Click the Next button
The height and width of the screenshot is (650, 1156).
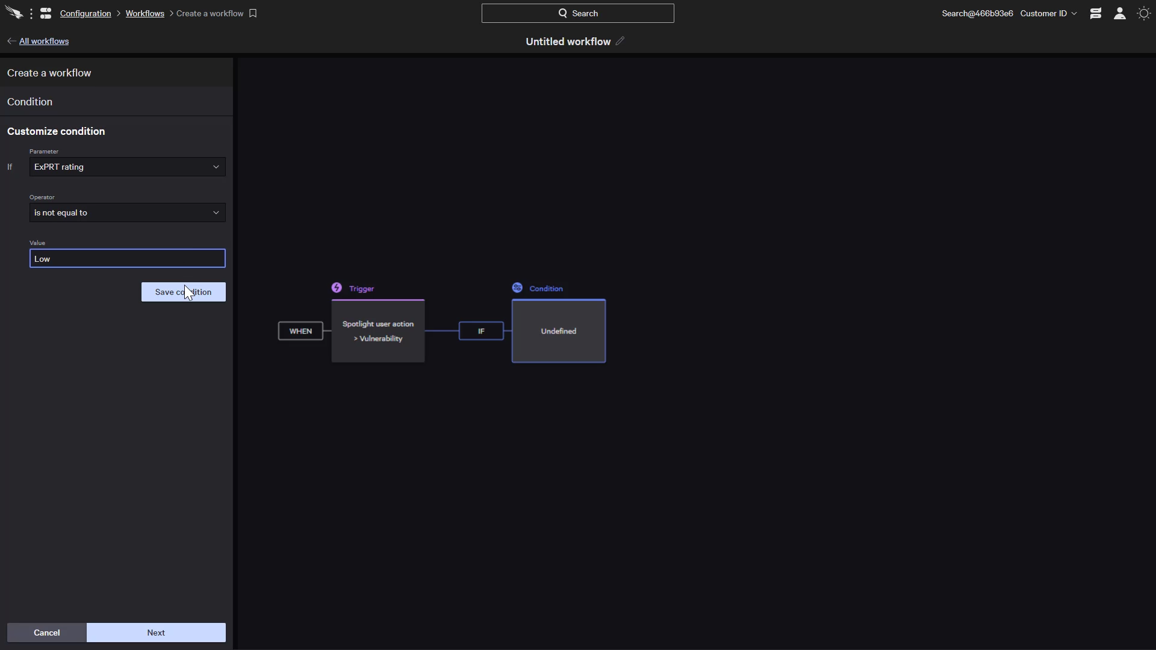(x=155, y=633)
